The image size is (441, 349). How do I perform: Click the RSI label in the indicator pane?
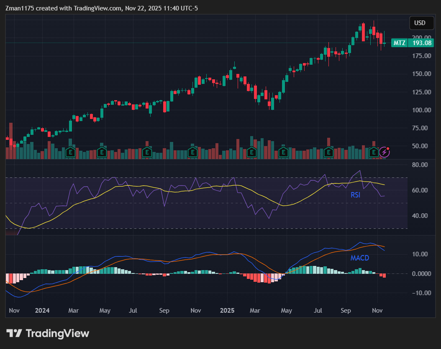tap(355, 195)
